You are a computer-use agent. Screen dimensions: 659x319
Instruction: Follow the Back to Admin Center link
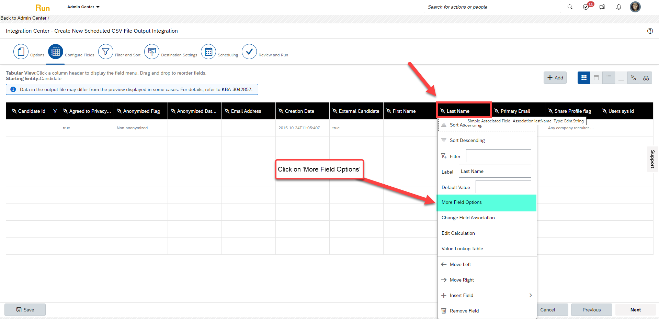point(23,18)
